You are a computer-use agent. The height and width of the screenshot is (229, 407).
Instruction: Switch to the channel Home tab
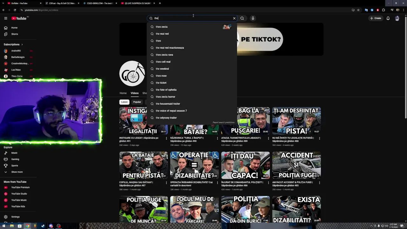pyautogui.click(x=123, y=93)
